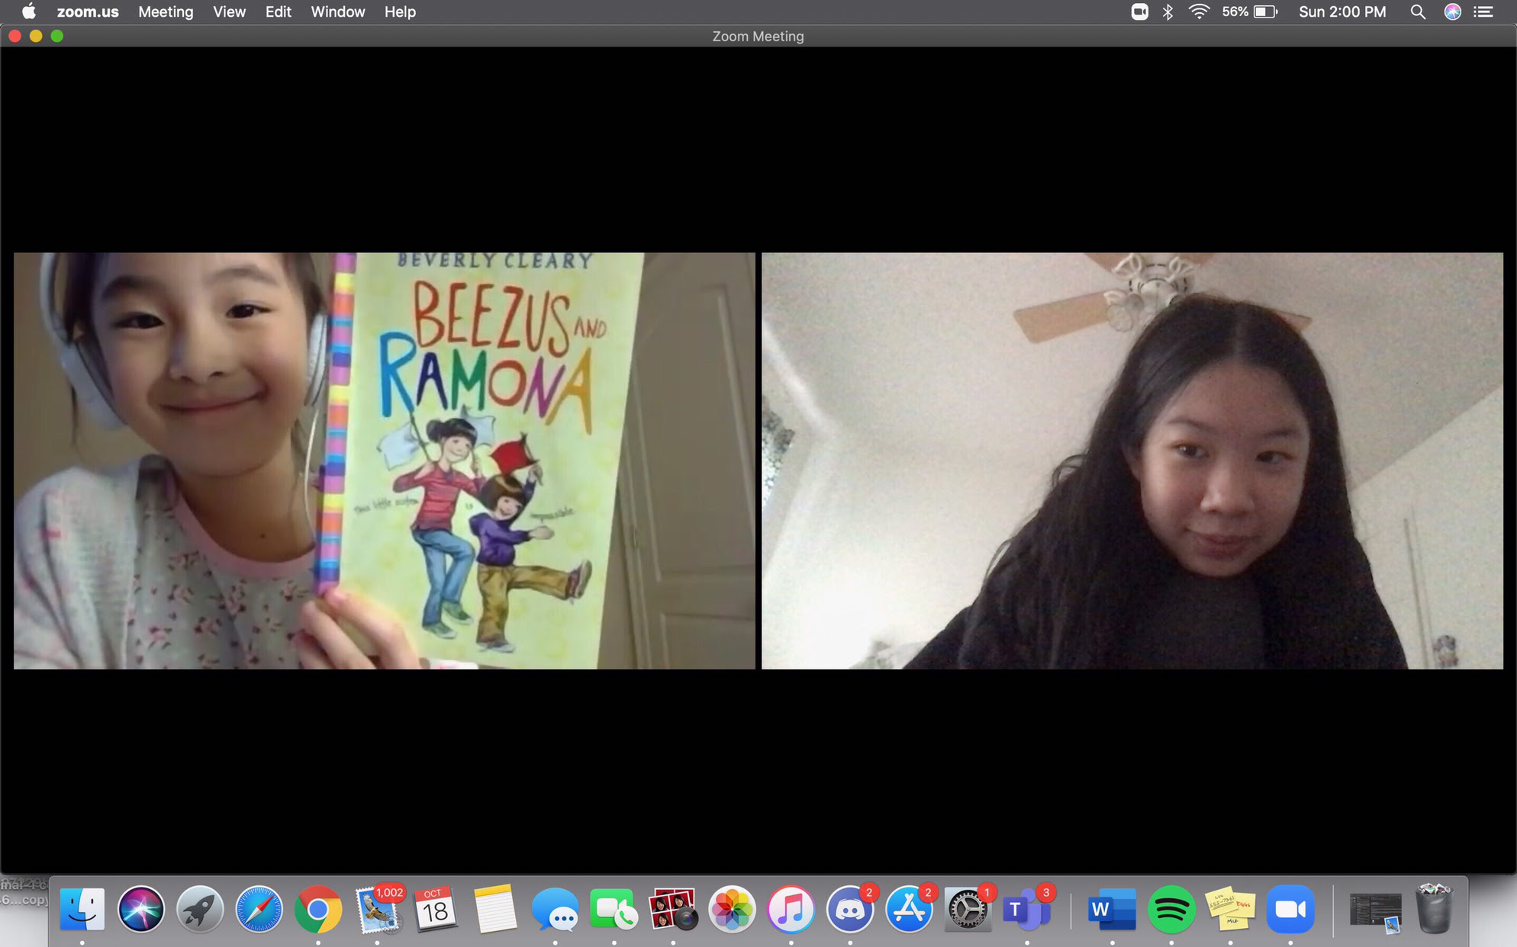
Task: Open Mail with 1,002 unread badge
Action: 377,909
